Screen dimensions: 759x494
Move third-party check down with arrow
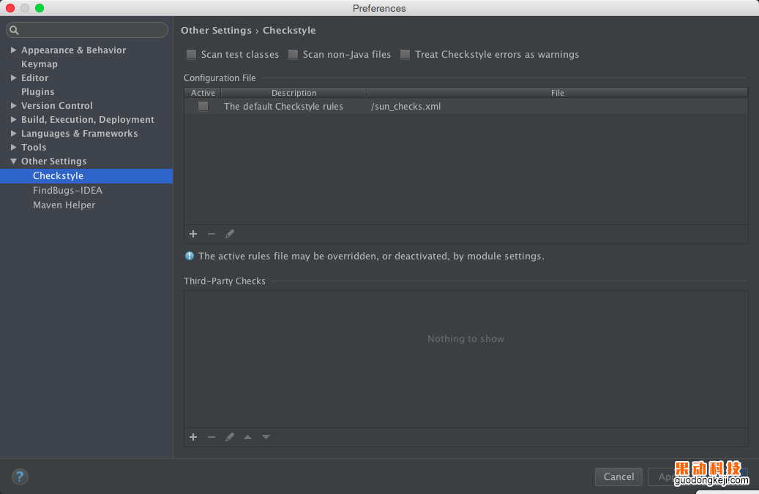tap(266, 437)
